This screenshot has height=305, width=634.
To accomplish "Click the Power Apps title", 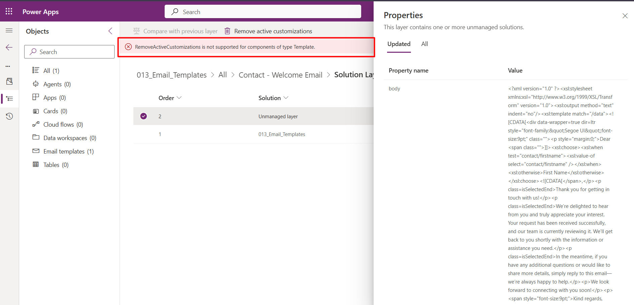I will click(40, 12).
